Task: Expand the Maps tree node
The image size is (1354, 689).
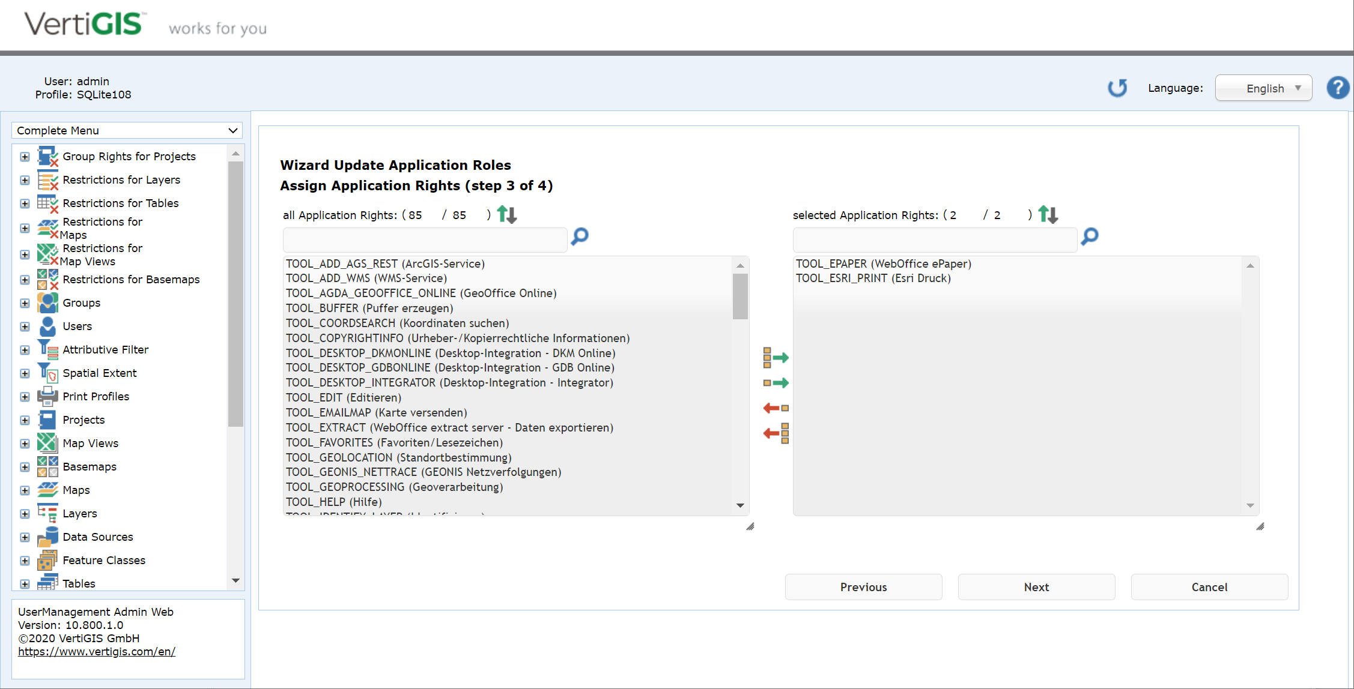Action: [x=25, y=490]
